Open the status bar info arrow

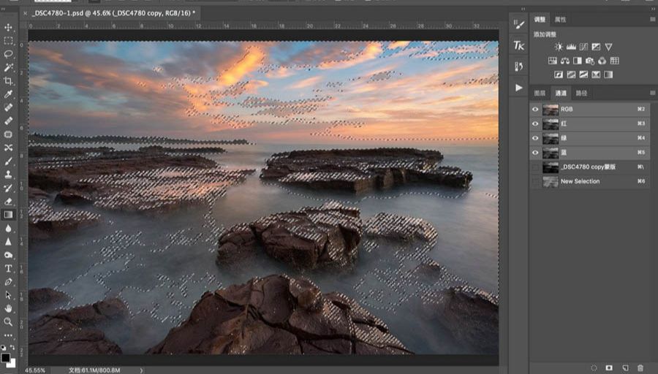pyautogui.click(x=141, y=370)
